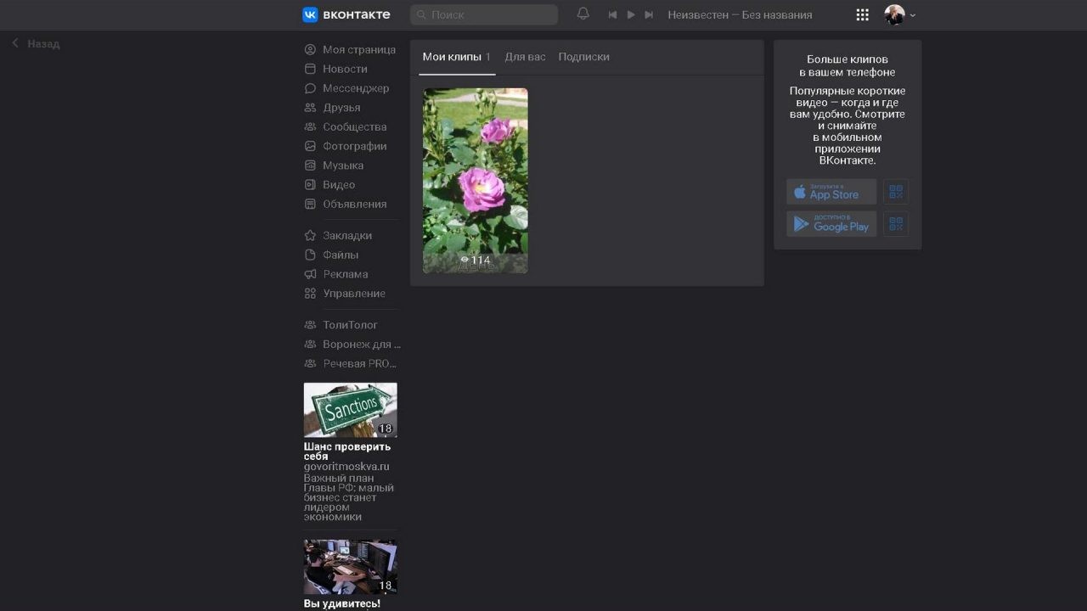
Task: Open the profile avatar menu
Action: tap(900, 14)
